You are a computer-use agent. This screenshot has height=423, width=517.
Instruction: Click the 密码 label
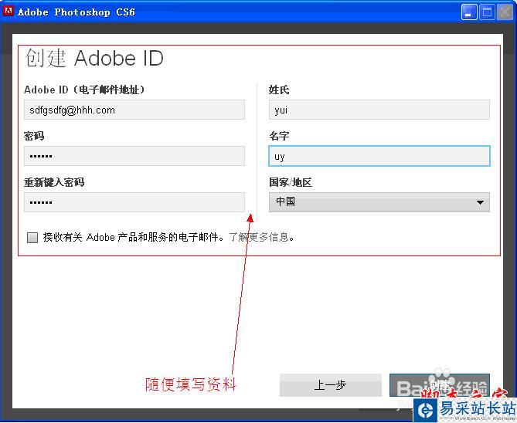coord(34,136)
